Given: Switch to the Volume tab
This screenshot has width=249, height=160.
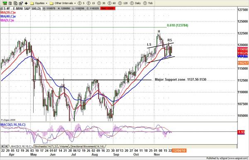Looking at the screenshot, I should (63, 146).
